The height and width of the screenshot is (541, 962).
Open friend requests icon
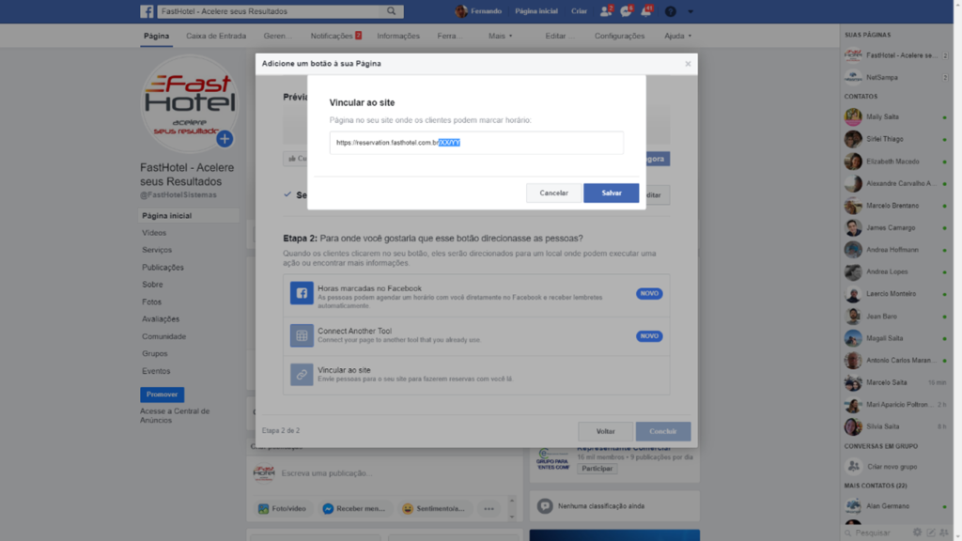click(x=606, y=11)
